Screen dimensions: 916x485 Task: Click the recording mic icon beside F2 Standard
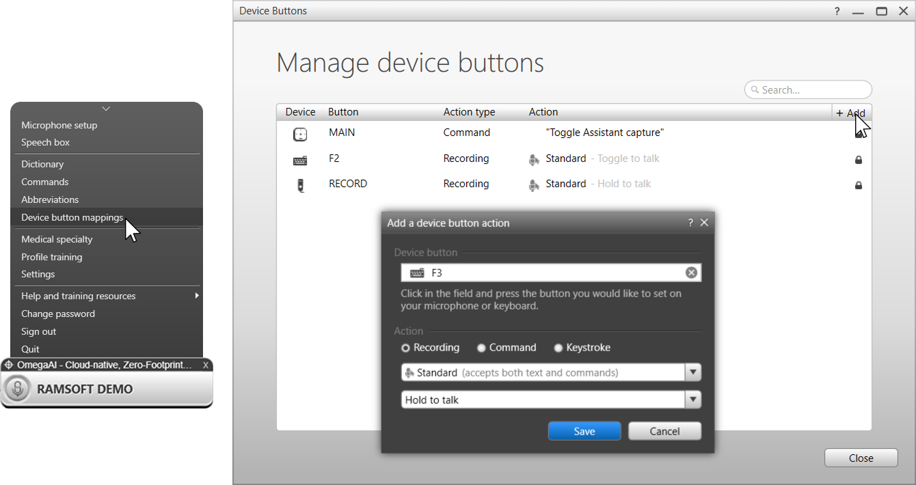point(535,159)
